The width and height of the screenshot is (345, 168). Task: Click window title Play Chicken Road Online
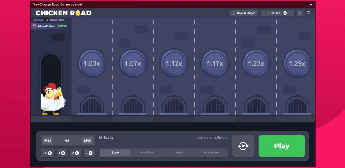click(58, 4)
